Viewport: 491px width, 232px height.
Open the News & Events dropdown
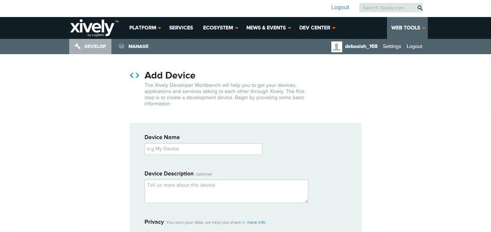269,28
